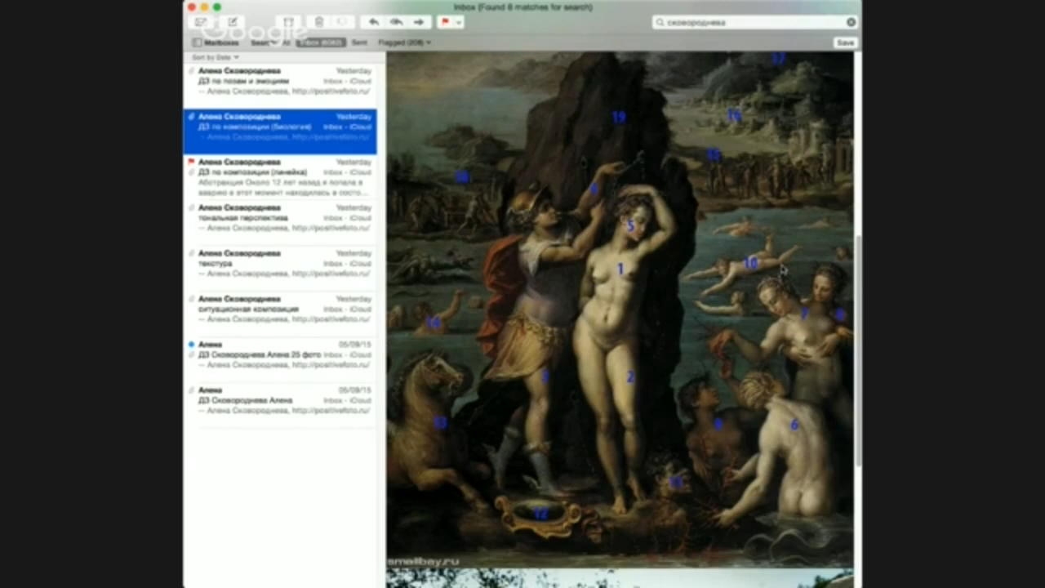Forward the selected message

(x=418, y=22)
